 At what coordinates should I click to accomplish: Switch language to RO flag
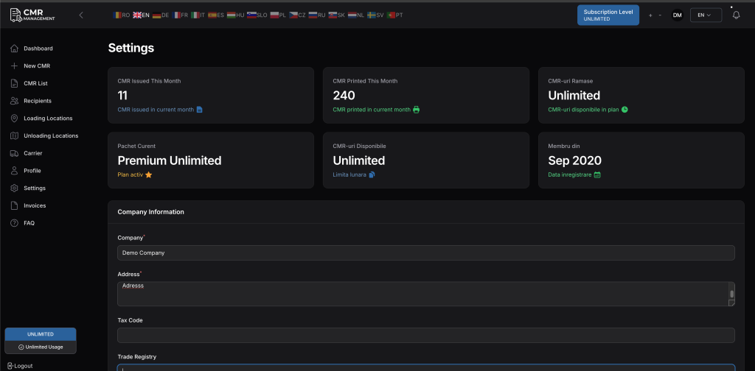[x=122, y=15]
